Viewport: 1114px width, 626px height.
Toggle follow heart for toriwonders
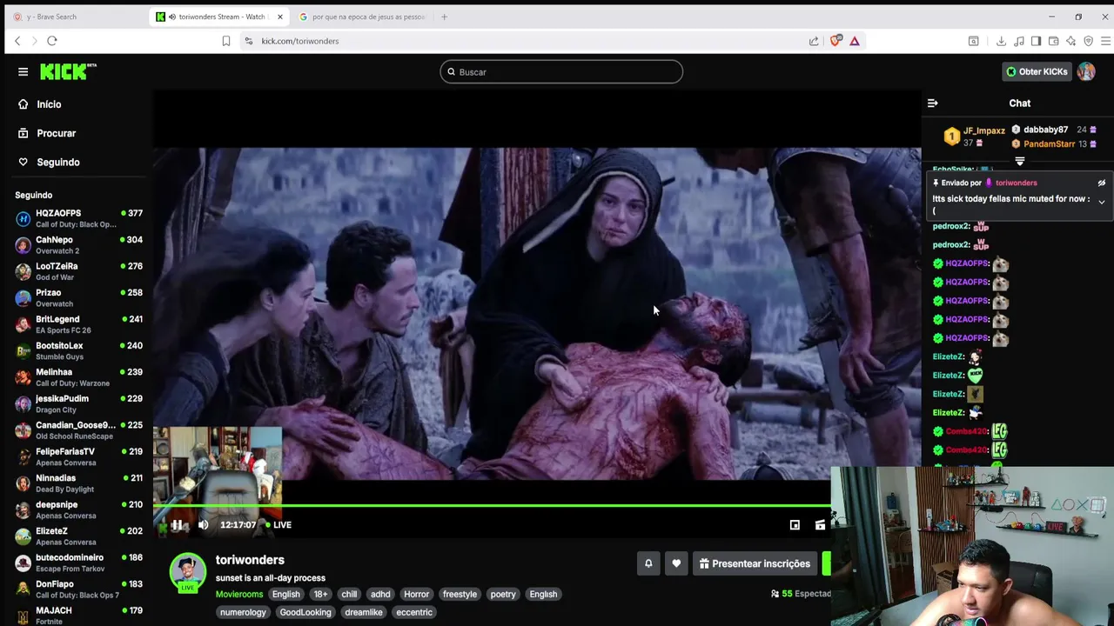click(x=676, y=563)
